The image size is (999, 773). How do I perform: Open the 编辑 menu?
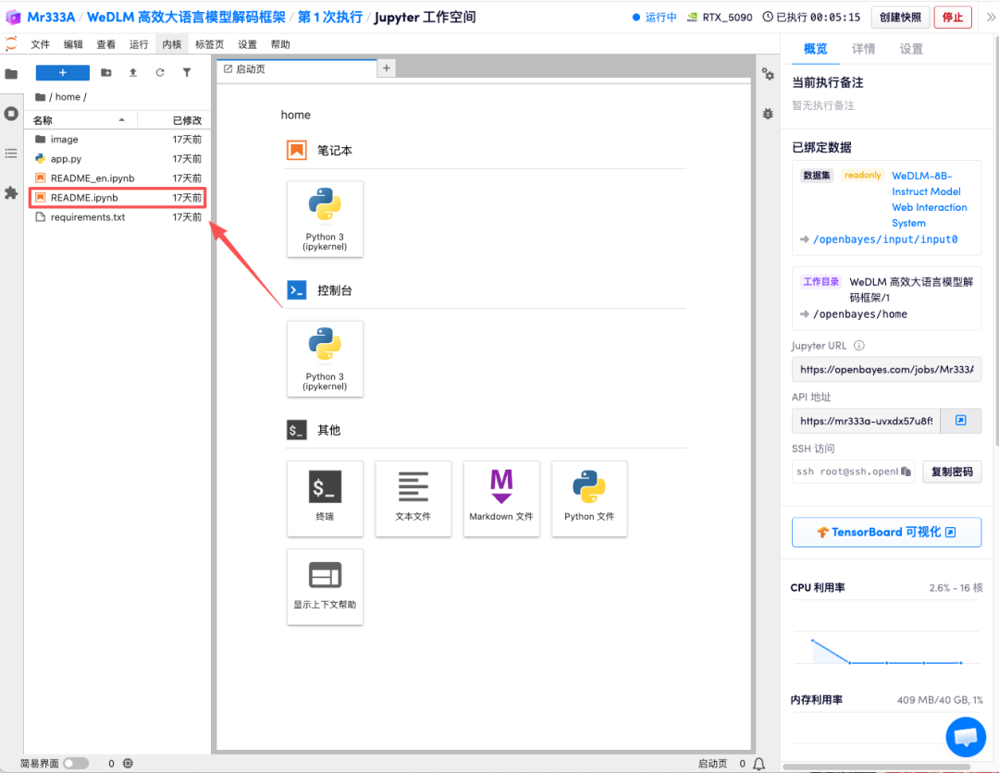pyautogui.click(x=73, y=44)
